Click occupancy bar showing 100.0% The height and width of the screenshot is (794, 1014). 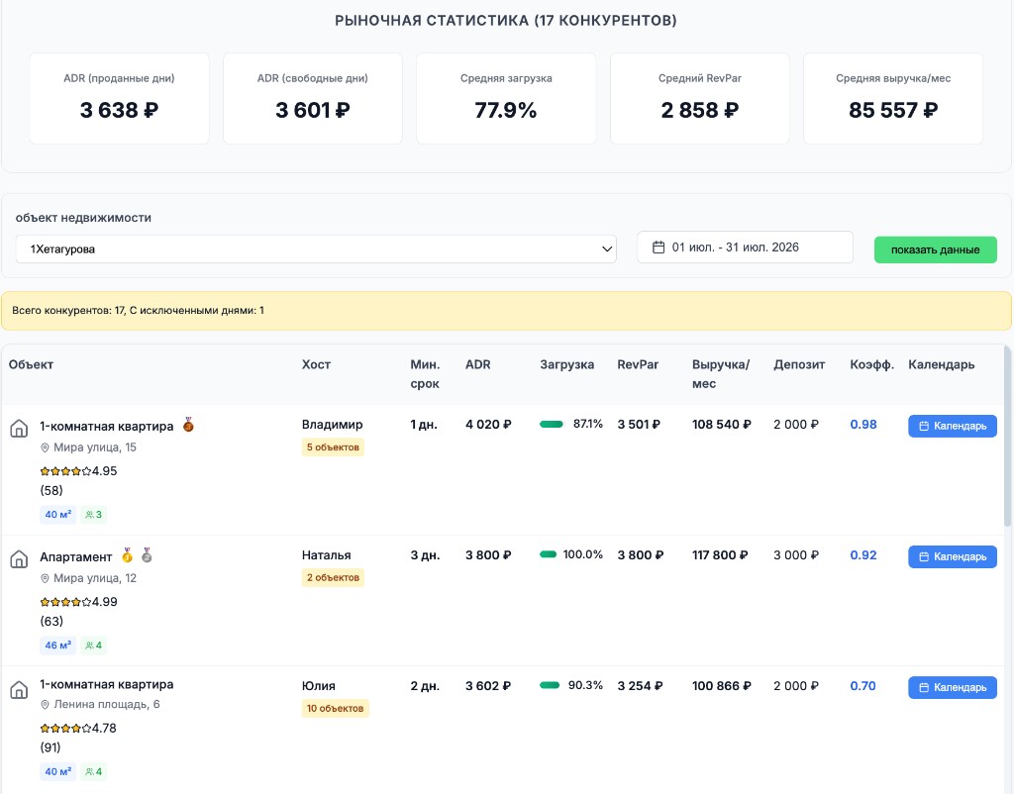549,554
